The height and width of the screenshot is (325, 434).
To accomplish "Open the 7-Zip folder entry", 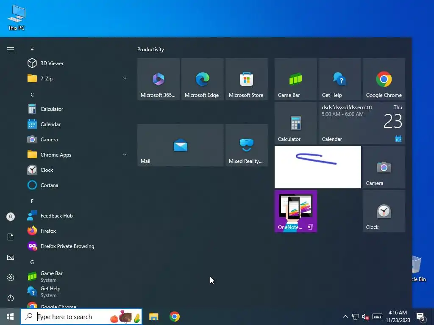I will 78,78.
